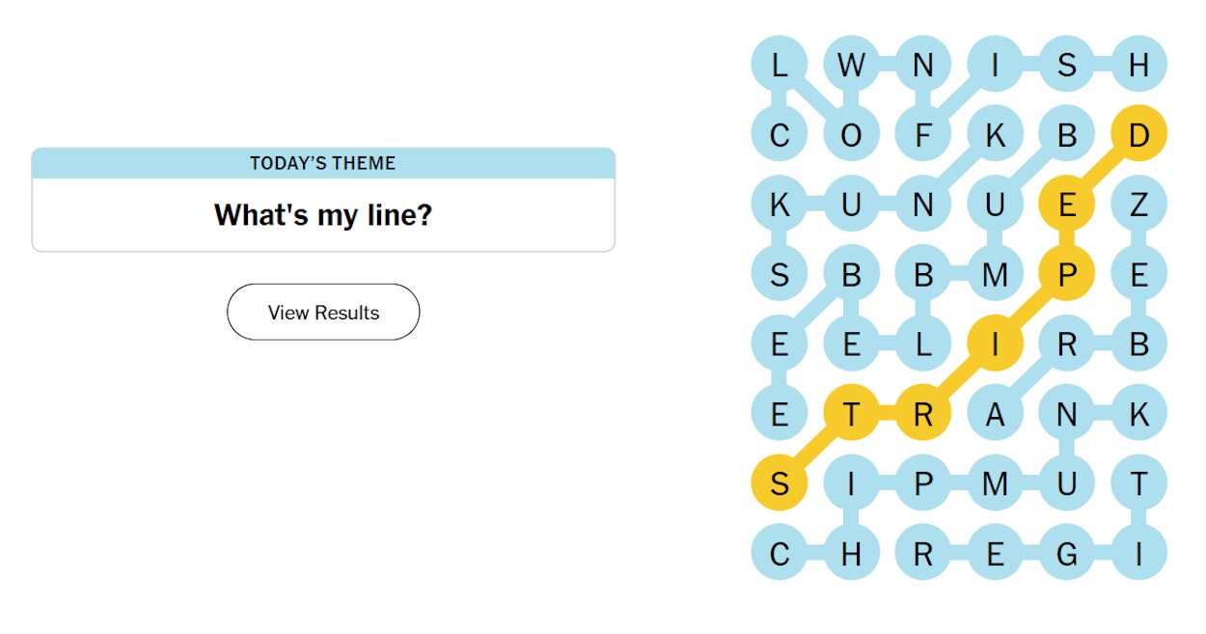1206x634 pixels.
Task: Click the View Results button
Action: point(323,312)
